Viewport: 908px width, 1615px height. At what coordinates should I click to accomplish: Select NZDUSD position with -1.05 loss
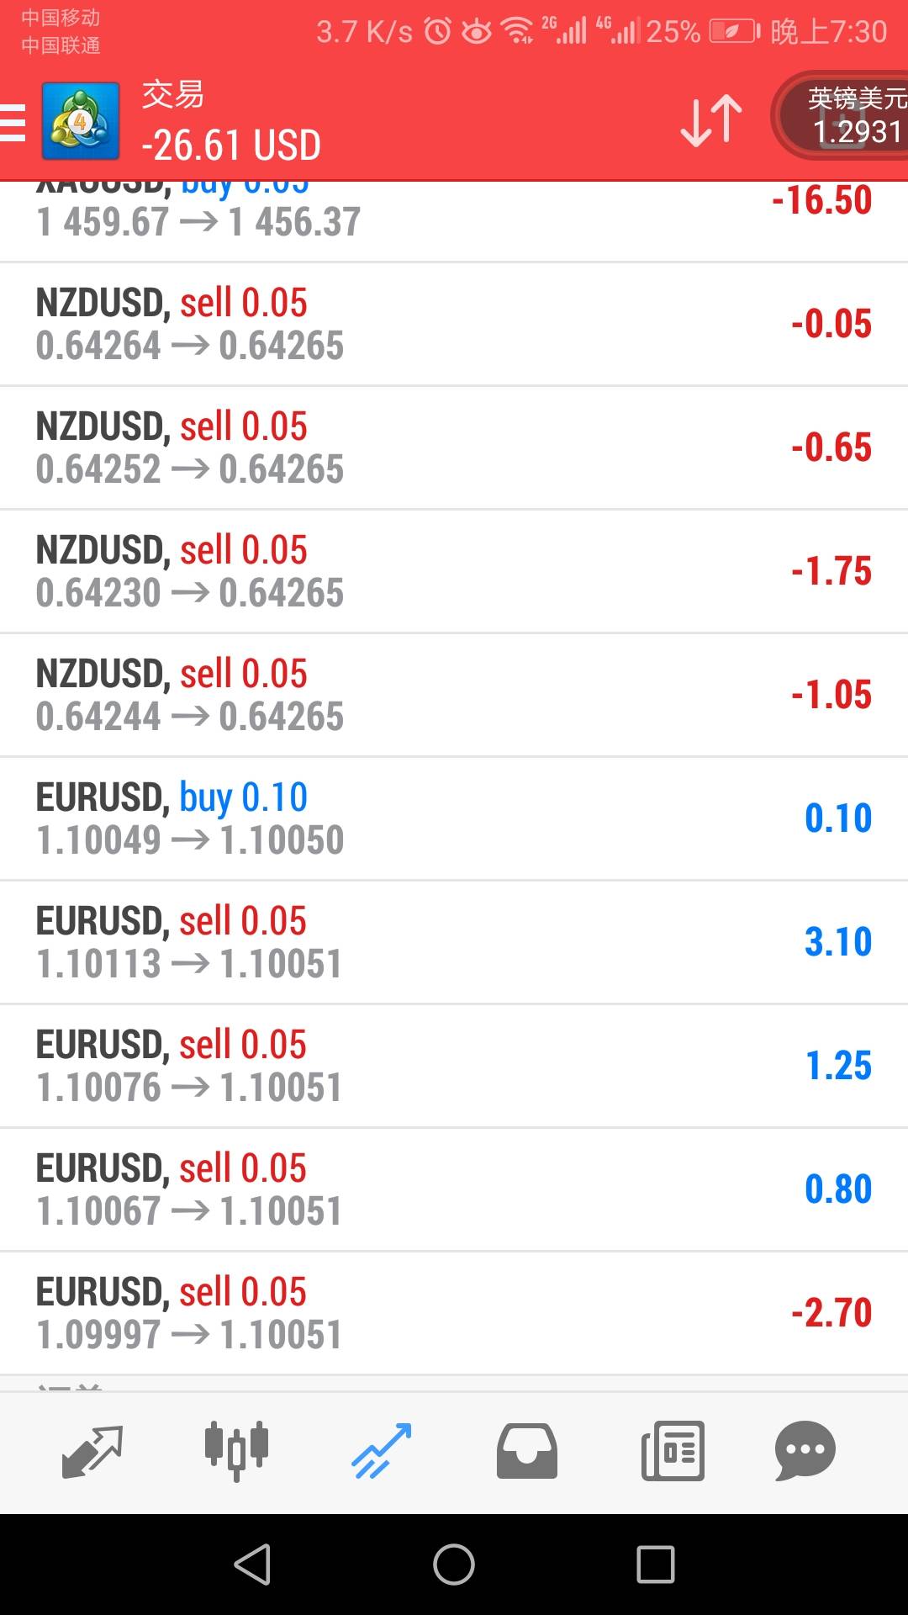tap(454, 695)
